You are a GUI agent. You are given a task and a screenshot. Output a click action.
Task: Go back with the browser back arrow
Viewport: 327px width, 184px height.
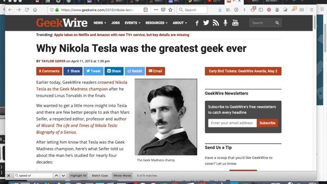coord(10,10)
